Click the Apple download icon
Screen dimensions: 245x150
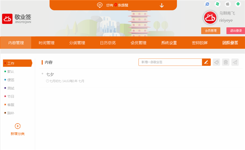(x=227, y=4)
